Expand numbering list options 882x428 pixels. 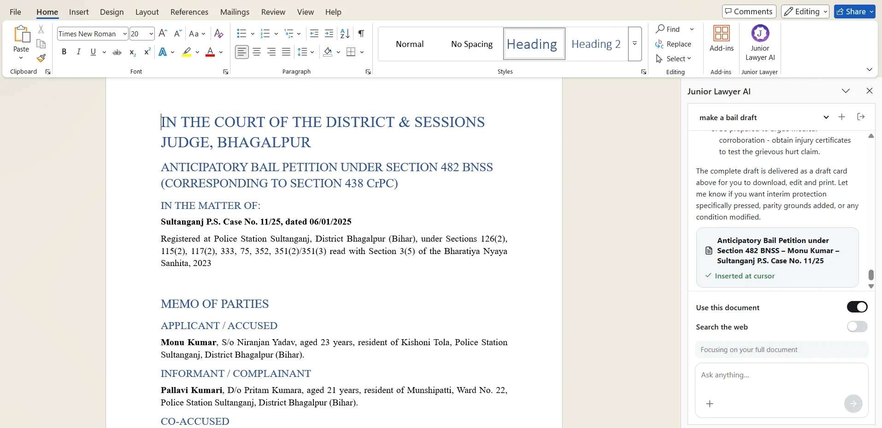[276, 34]
